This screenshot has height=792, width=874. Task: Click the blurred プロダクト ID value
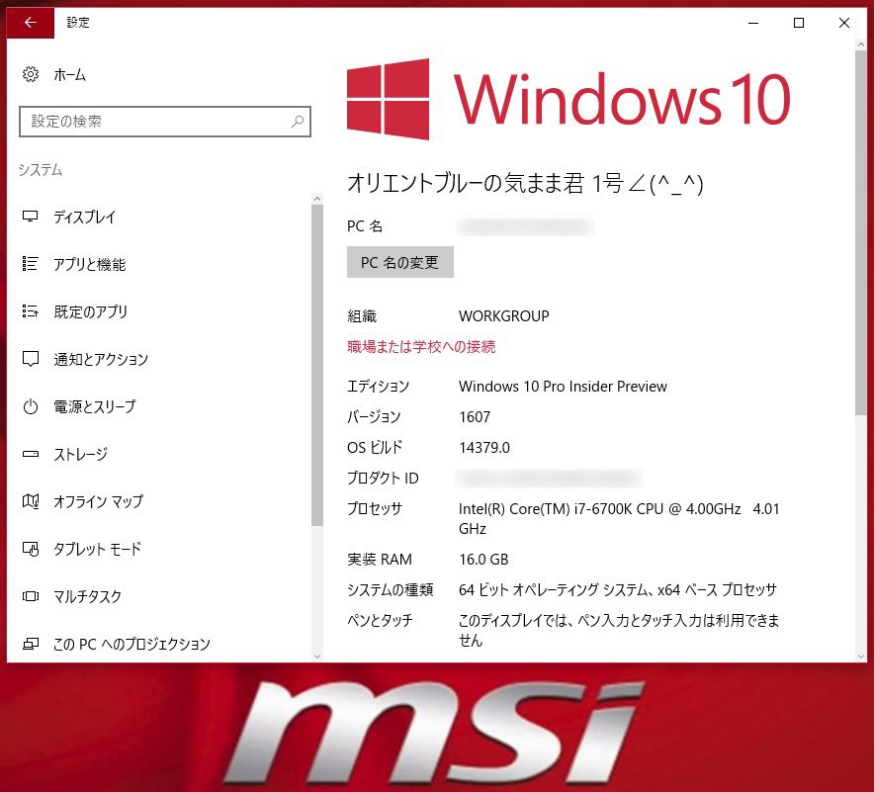tap(549, 479)
